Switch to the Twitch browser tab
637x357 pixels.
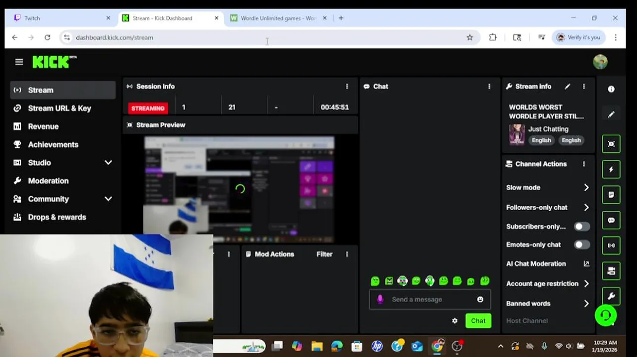[62, 18]
